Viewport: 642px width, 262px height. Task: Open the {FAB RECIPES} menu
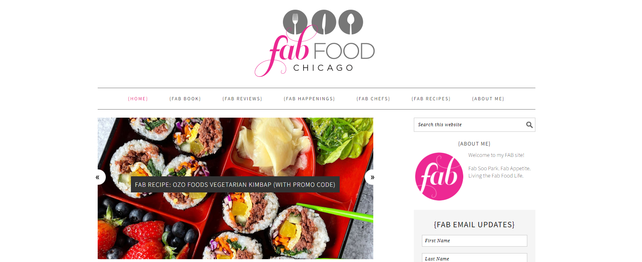(431, 99)
